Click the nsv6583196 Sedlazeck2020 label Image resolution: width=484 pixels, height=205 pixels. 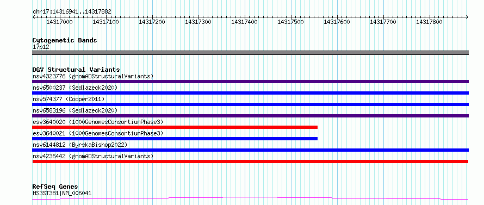(75, 110)
